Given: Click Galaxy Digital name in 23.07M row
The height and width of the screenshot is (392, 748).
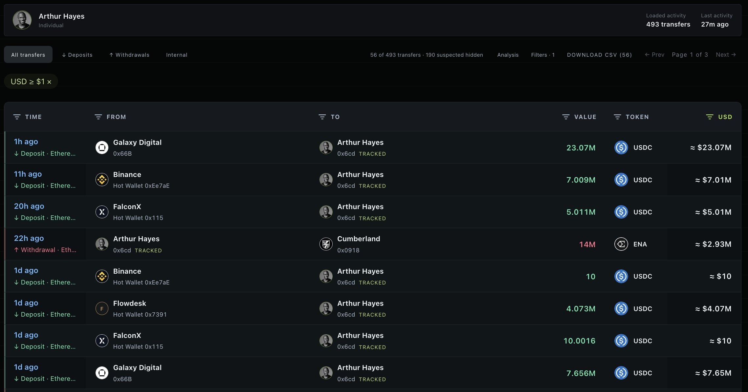Looking at the screenshot, I should (137, 142).
